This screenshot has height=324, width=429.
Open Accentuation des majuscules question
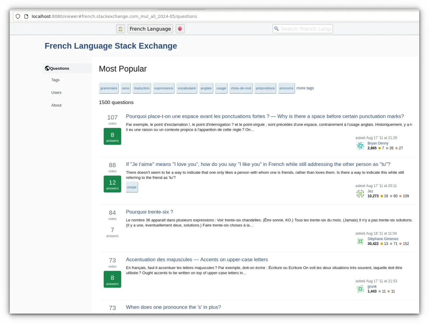pos(197,260)
